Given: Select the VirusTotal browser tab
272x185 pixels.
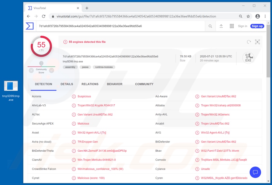Looking at the screenshot, I should coord(54,8).
